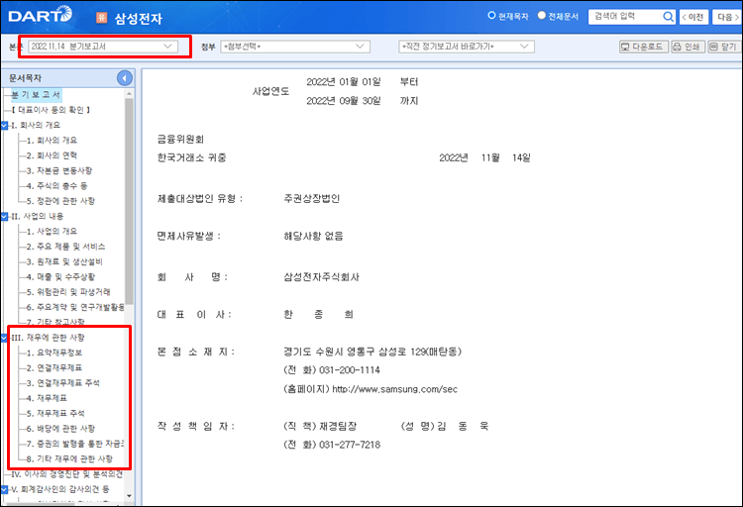Click the 031-277-7218 phone number
The height and width of the screenshot is (507, 743).
click(350, 445)
